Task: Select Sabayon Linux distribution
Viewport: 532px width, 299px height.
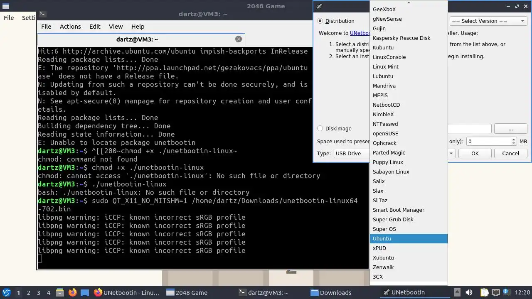Action: (409, 172)
